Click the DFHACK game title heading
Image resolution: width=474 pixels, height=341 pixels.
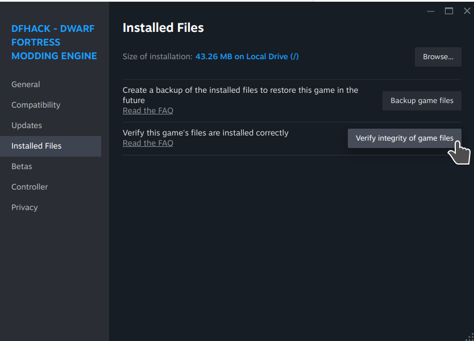(x=53, y=42)
